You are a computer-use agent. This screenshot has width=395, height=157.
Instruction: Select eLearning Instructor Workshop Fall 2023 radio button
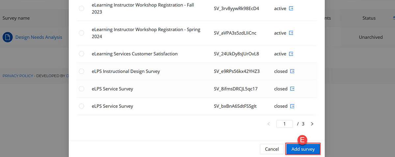tap(82, 9)
